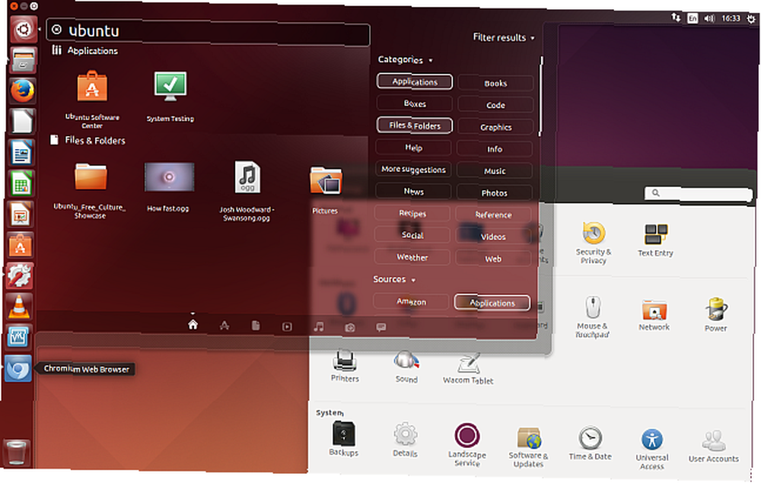This screenshot has height=483, width=761.
Task: Open System Monitor in launcher
Action: [x=18, y=338]
